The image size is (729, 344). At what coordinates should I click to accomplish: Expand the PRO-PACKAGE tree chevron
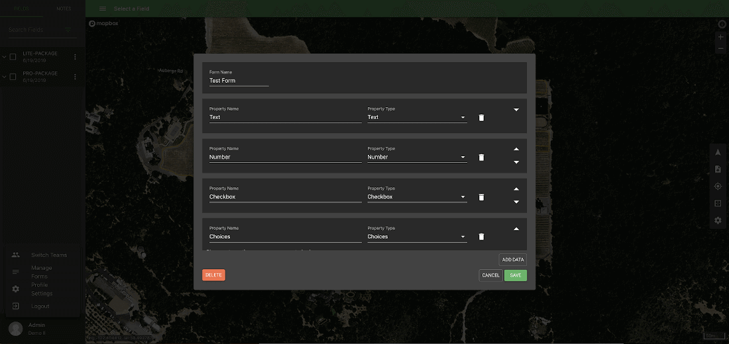tap(5, 77)
